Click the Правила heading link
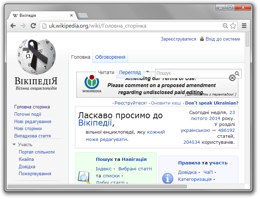260x199 pixels. coord(189,163)
